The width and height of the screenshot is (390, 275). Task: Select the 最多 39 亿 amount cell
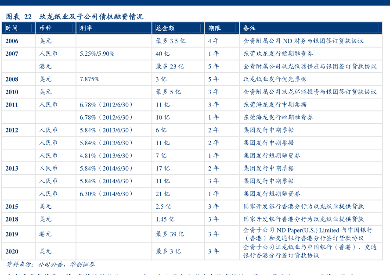point(170,234)
